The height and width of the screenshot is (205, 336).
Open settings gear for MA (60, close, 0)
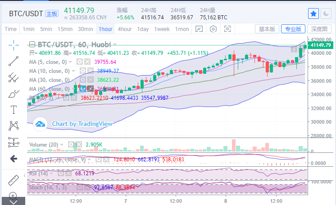coord(83,89)
